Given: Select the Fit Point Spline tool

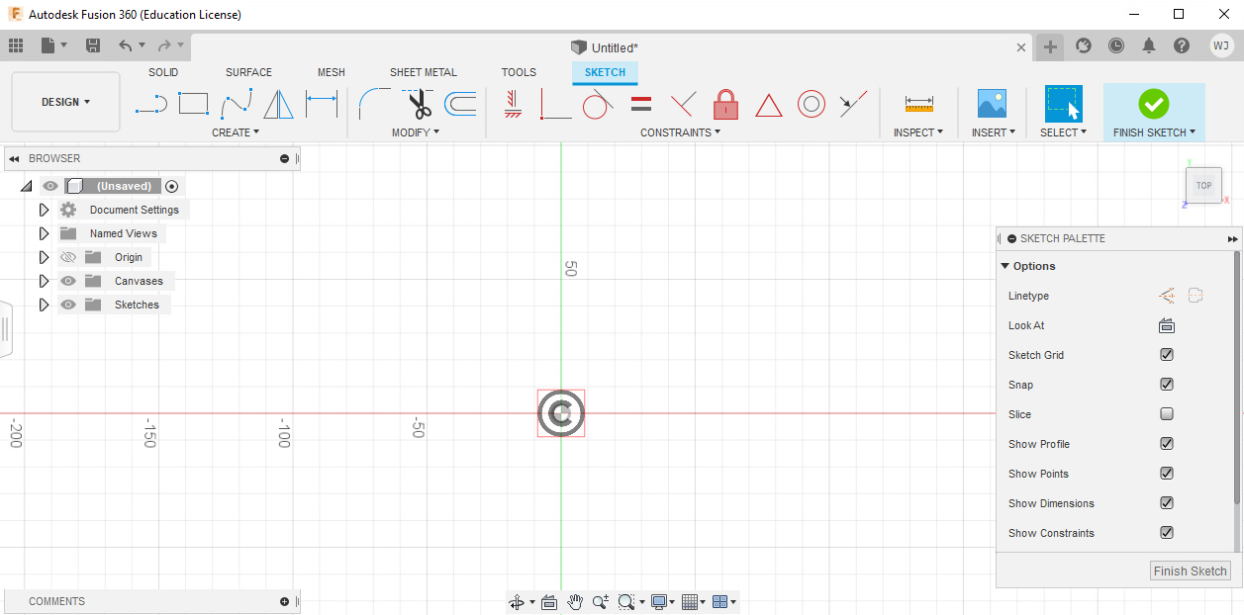Looking at the screenshot, I should point(236,102).
